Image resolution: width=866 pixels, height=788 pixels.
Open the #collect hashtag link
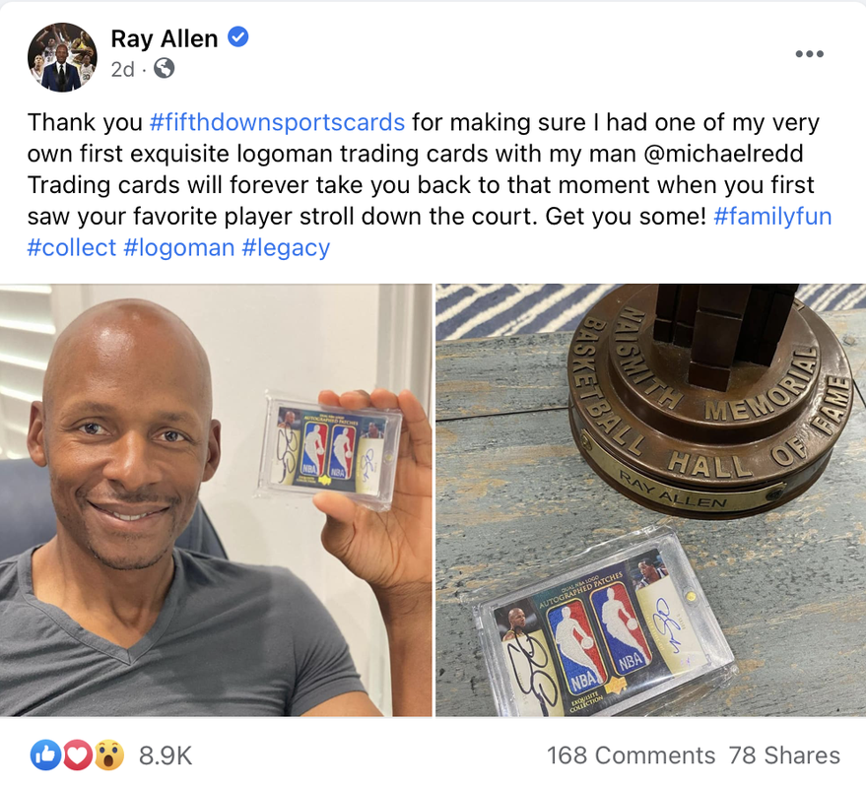click(72, 247)
